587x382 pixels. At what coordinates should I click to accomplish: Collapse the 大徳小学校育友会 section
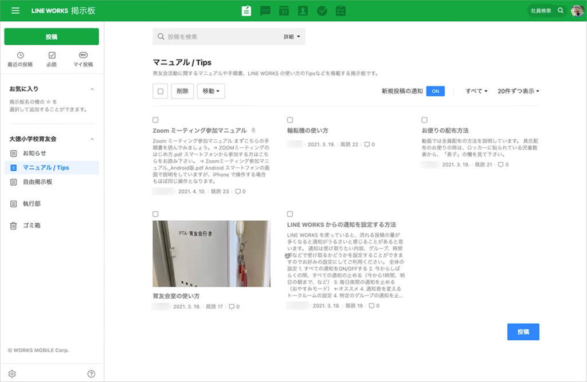coord(92,139)
